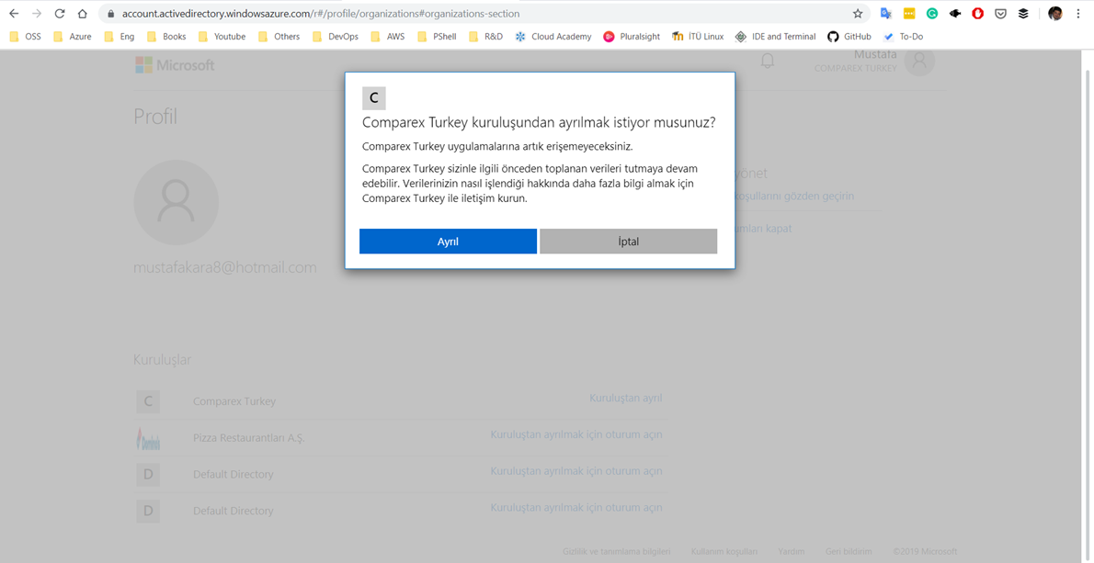Open Gizlilik ve tanımlama bilgileri footer link
The width and height of the screenshot is (1094, 563).
tap(617, 551)
